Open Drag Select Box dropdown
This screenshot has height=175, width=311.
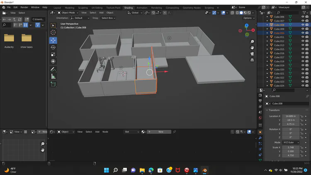(x=108, y=18)
